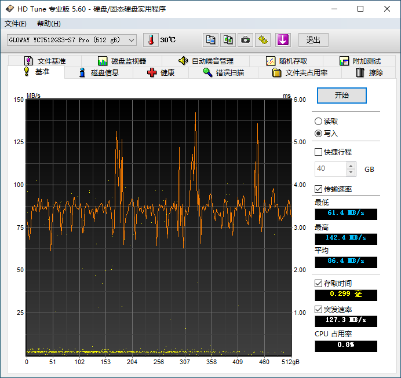
Task: Minimize the HD Tune window
Action: 334,9
